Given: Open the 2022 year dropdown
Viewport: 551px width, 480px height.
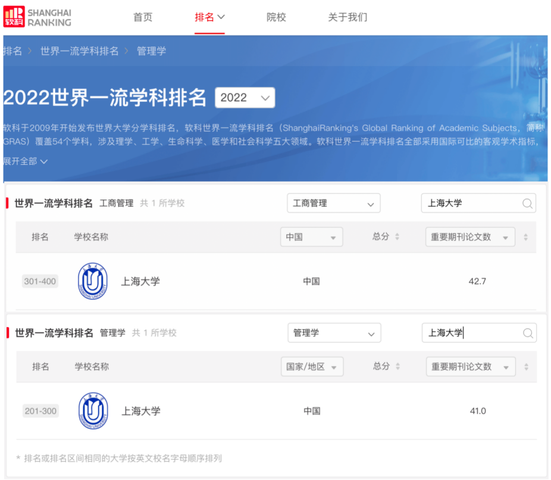Looking at the screenshot, I should tap(245, 98).
